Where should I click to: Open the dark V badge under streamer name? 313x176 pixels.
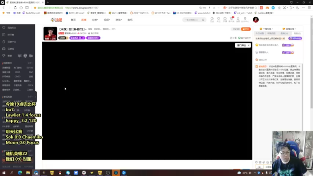pyautogui.click(x=63, y=38)
